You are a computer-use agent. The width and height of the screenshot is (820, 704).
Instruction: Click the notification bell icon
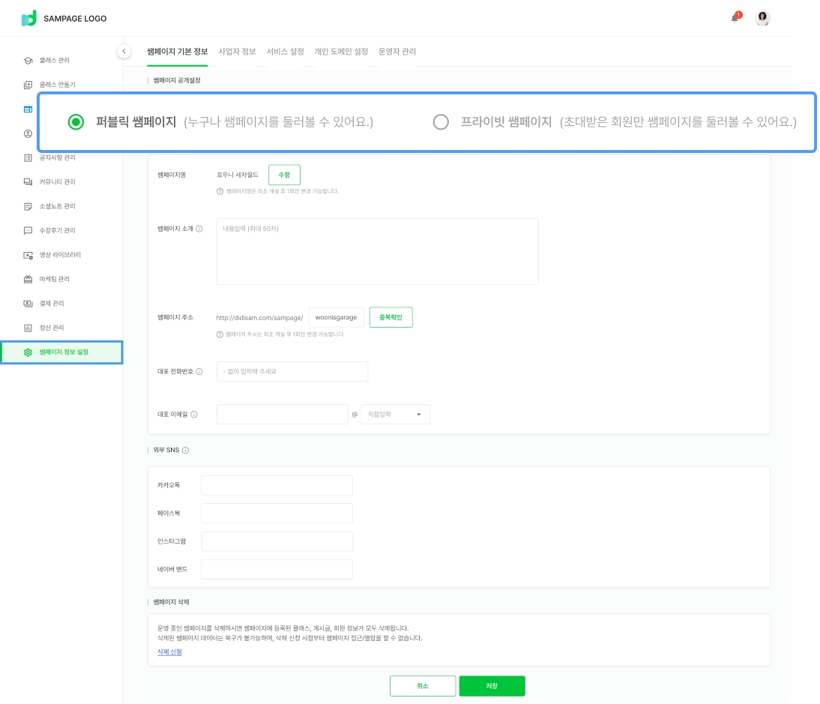point(735,18)
